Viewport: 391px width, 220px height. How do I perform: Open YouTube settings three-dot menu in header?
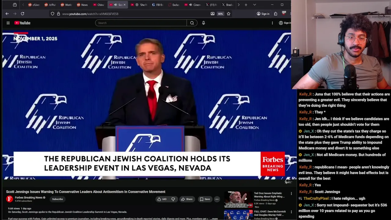272,23
